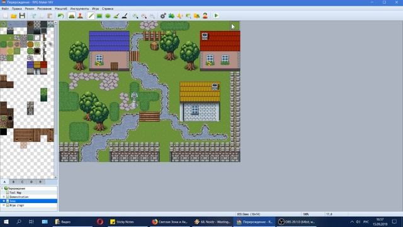
Task: Open the Режим menu
Action: pyautogui.click(x=30, y=8)
